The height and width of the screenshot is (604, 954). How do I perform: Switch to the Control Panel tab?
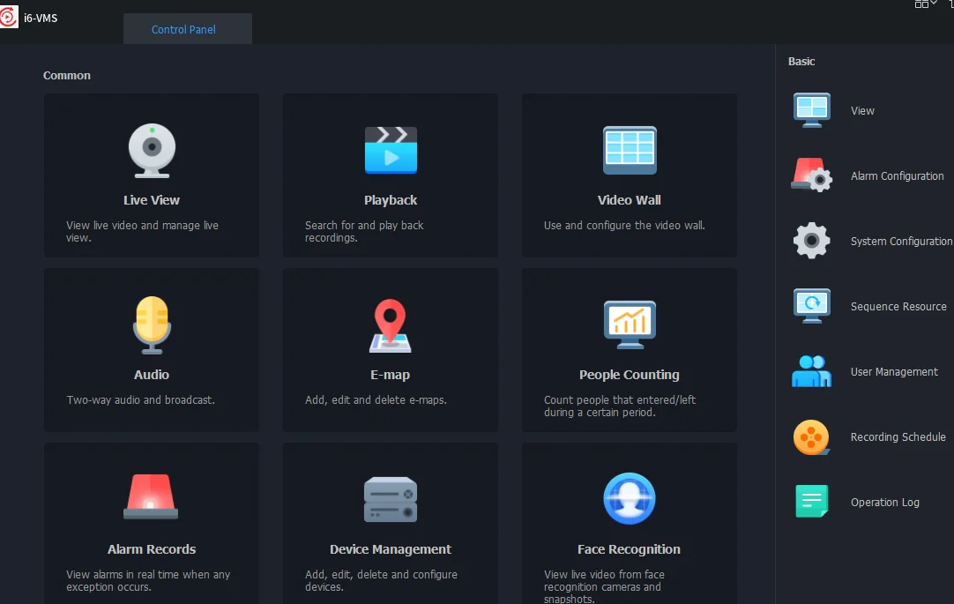click(x=185, y=28)
